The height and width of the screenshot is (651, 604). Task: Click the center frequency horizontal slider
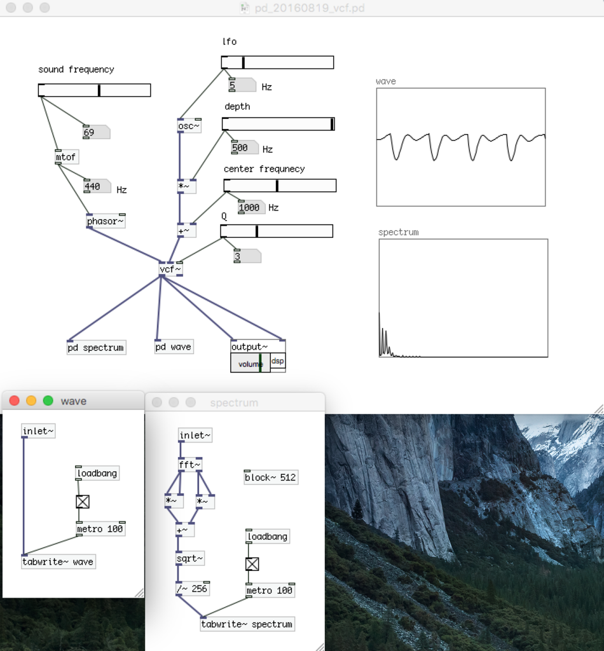[280, 185]
